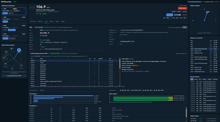Enable the Lenient accept grade checkbox
This screenshot has width=220, height=122.
click(169, 27)
